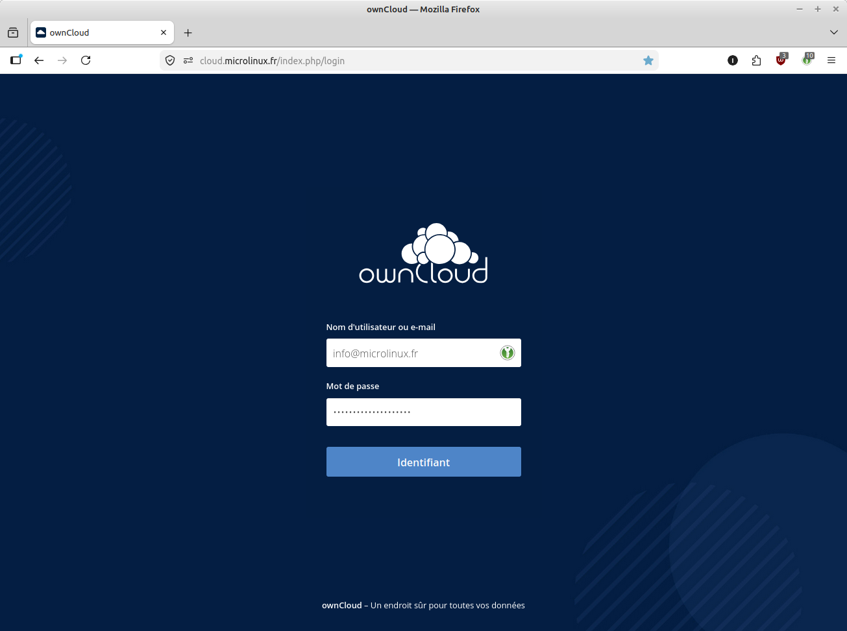Screen dimensions: 847x631
Task: Open the tracking protection shield icon
Action: (x=169, y=60)
